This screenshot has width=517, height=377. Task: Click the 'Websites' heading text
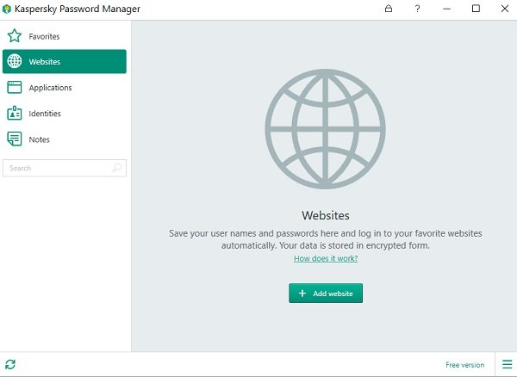coord(326,215)
